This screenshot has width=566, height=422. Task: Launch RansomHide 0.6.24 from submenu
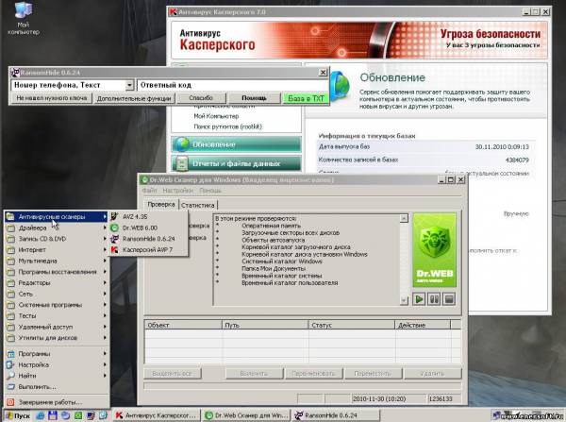(x=148, y=239)
